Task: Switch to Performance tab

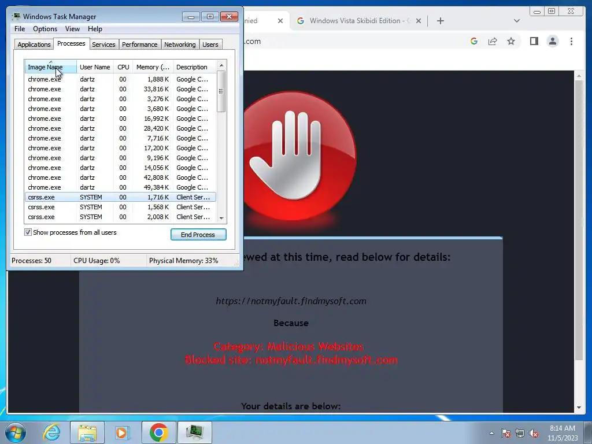Action: click(140, 45)
